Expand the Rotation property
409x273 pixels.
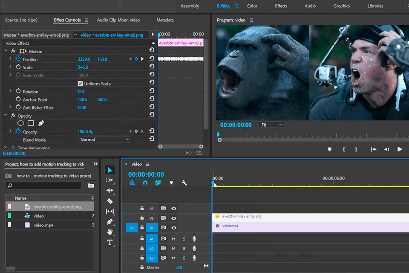point(9,91)
